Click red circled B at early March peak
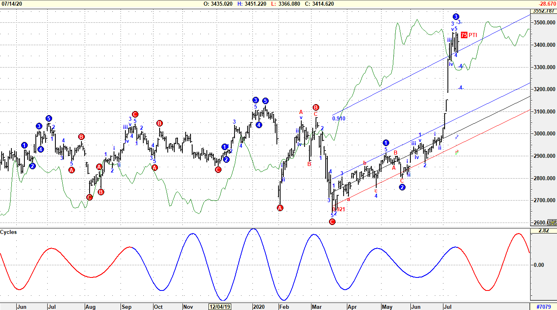The image size is (557, 310). point(316,107)
